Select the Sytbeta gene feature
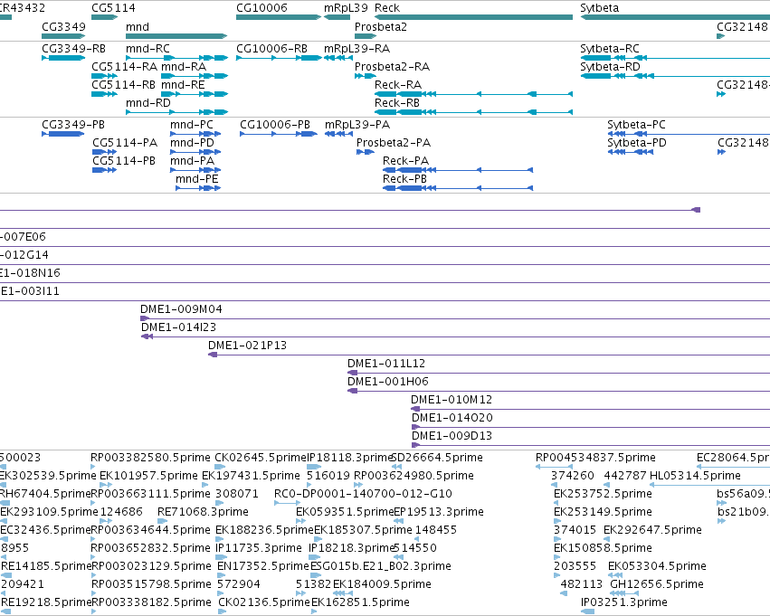This screenshot has width=770, height=616. pyautogui.click(x=675, y=17)
